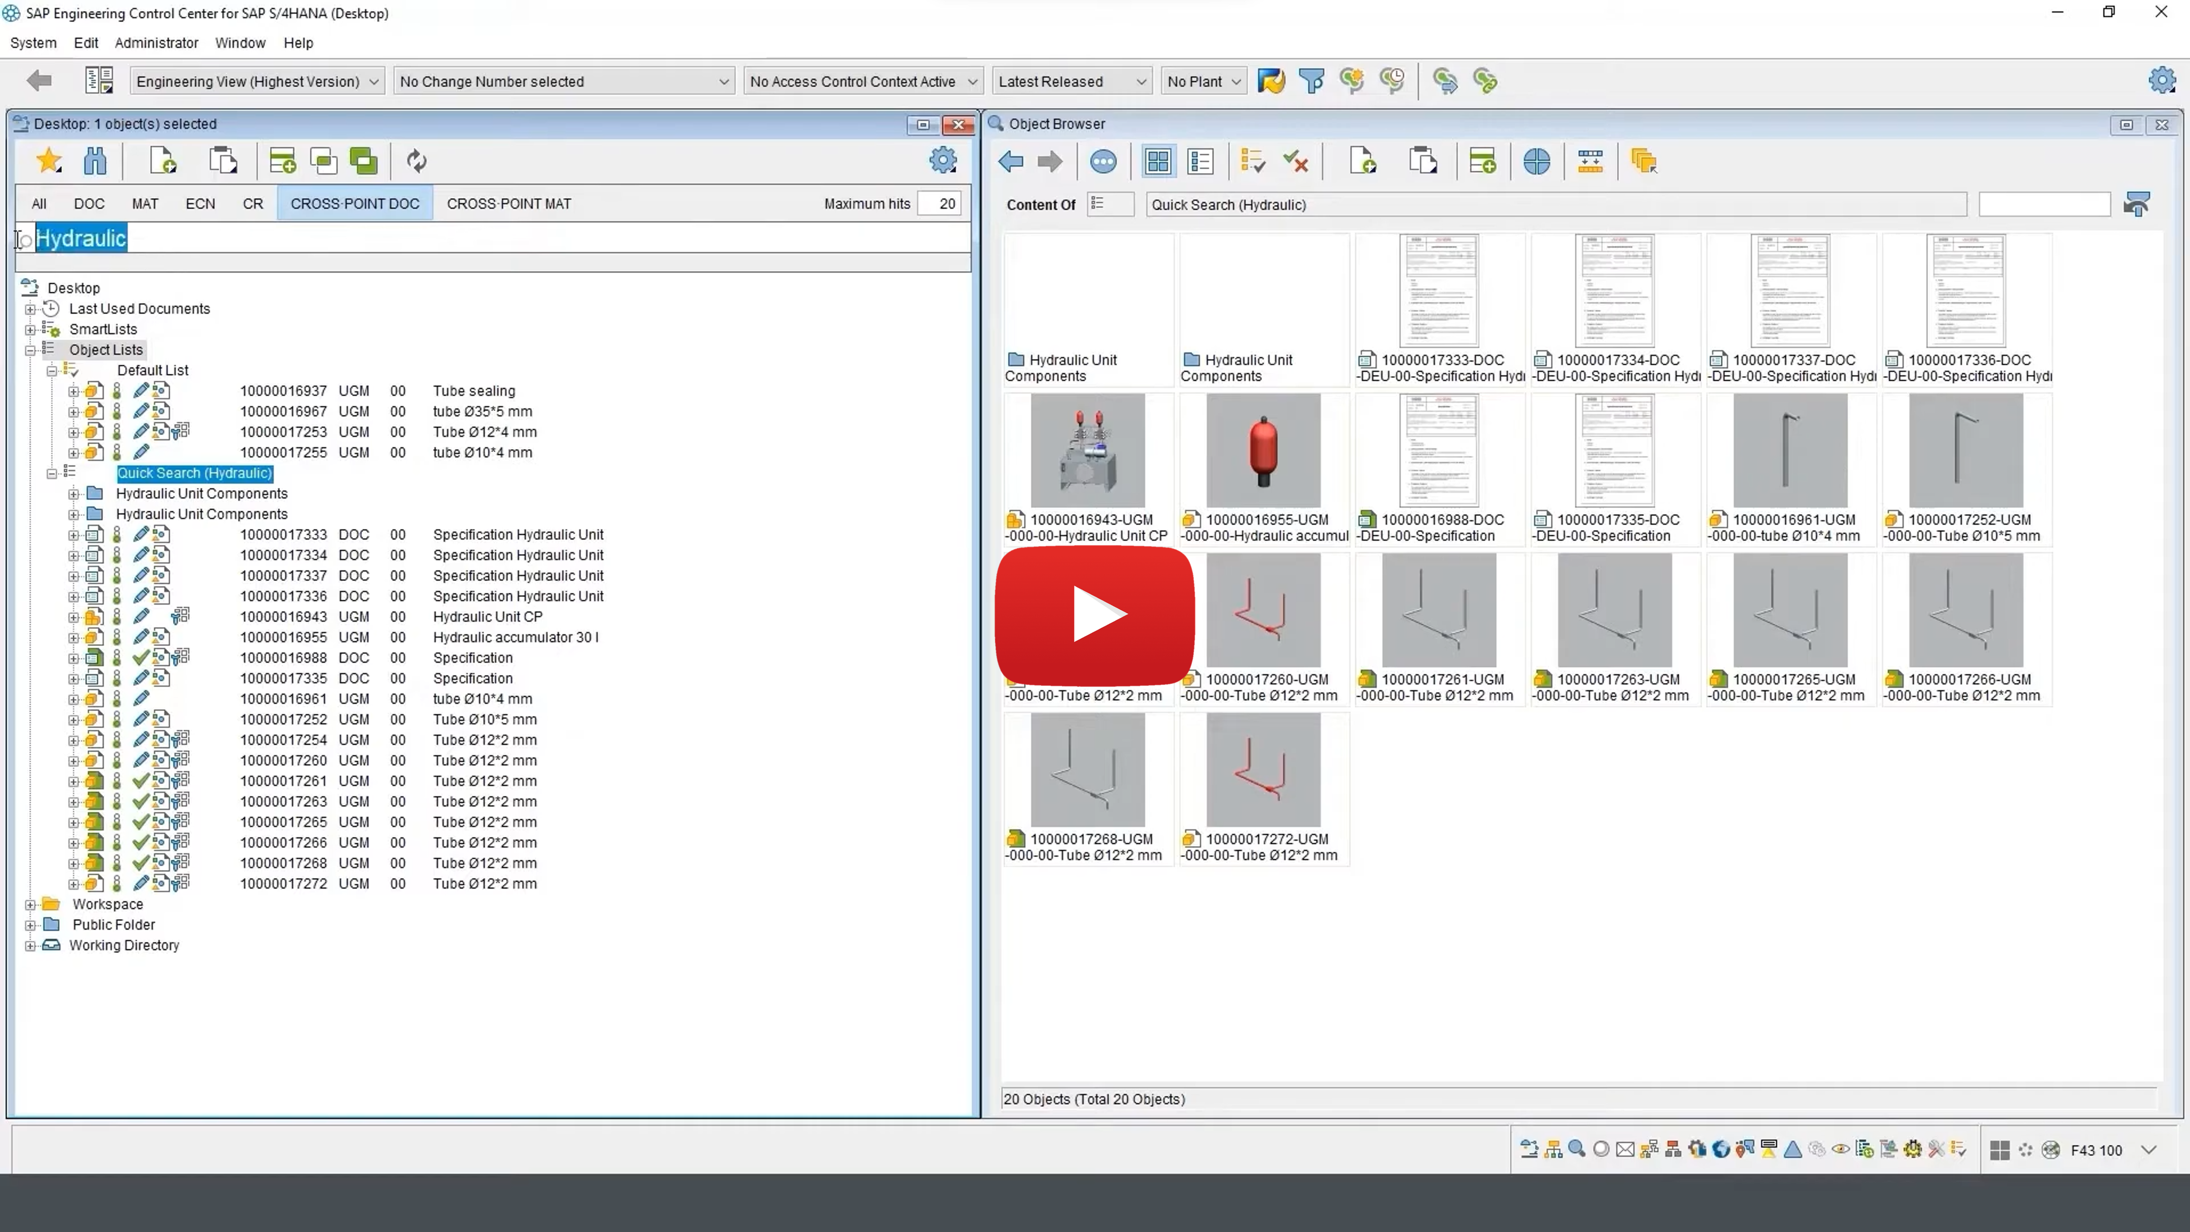Select the CROSS·POINT MAT search tab
Image resolution: width=2190 pixels, height=1232 pixels.
pyautogui.click(x=508, y=203)
